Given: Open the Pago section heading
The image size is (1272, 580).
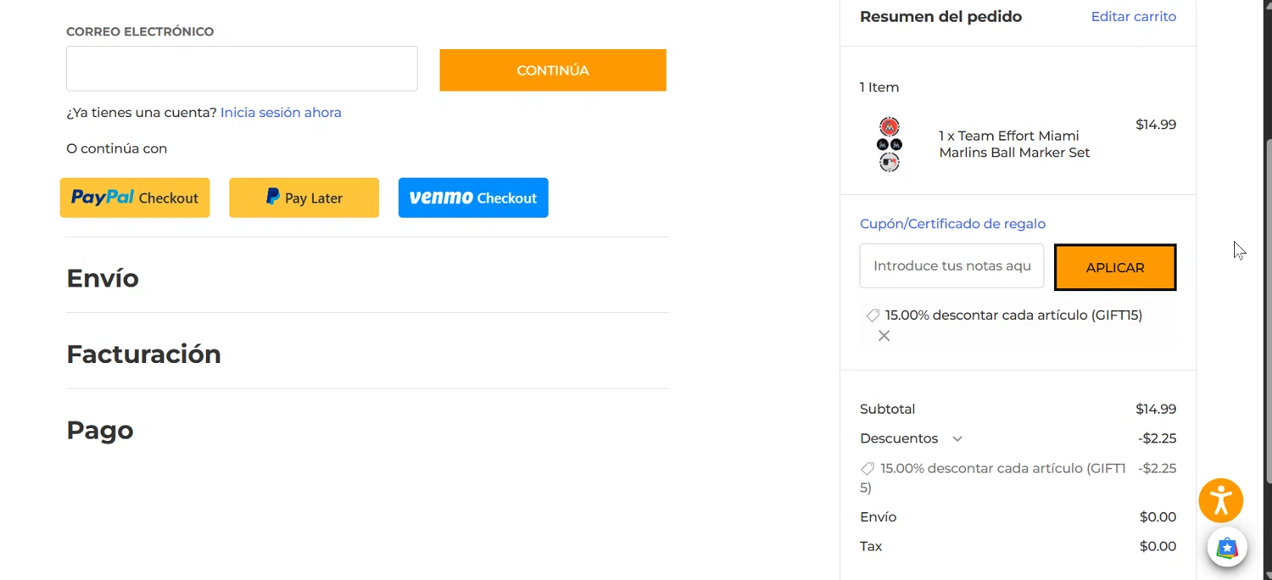Looking at the screenshot, I should coord(100,430).
